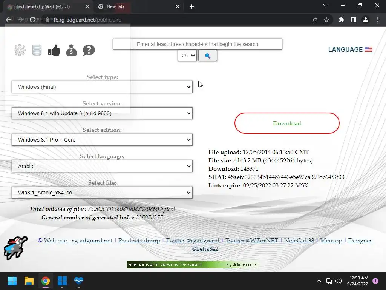Open the Ментор link
Viewport: 386px width, 290px height.
[331, 241]
